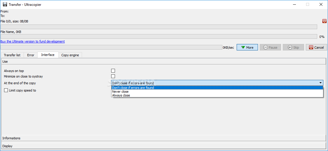Cancel the transfer

pos(316,48)
